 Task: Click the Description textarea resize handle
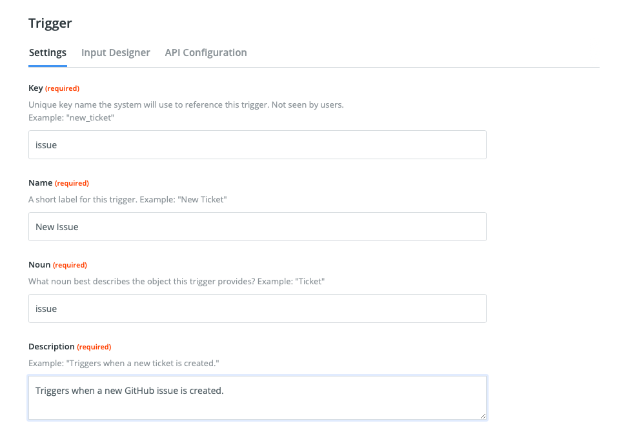click(x=483, y=416)
